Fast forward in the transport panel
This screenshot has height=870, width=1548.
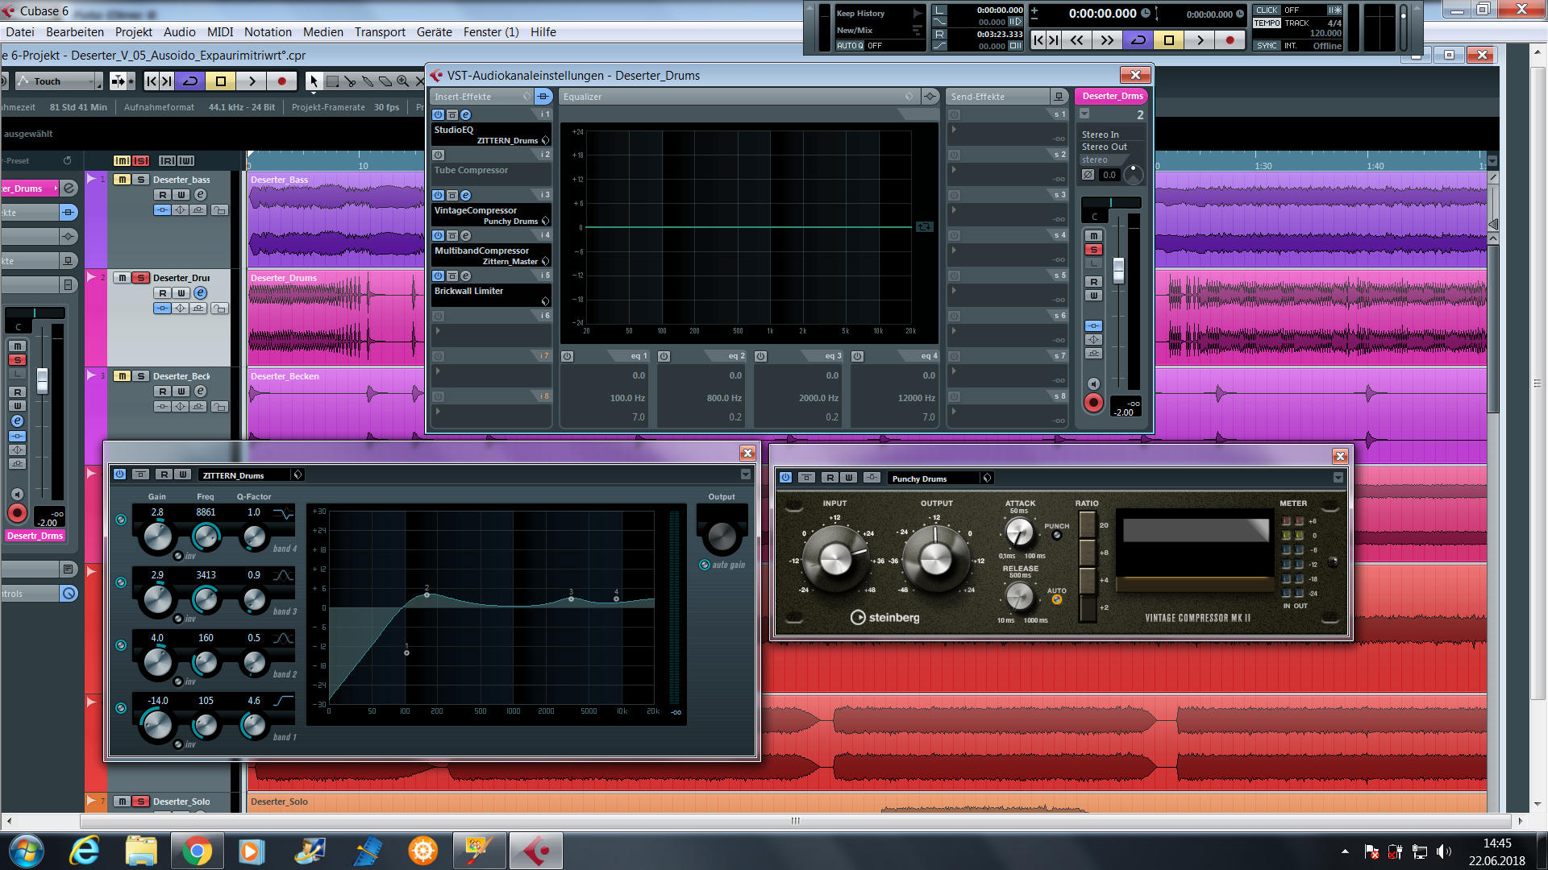pos(1107,39)
